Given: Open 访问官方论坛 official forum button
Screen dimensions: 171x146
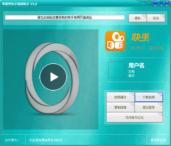Looking at the screenshot, I should point(135,117).
